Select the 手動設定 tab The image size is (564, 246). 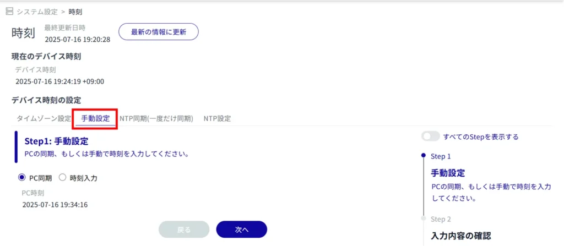pos(95,118)
